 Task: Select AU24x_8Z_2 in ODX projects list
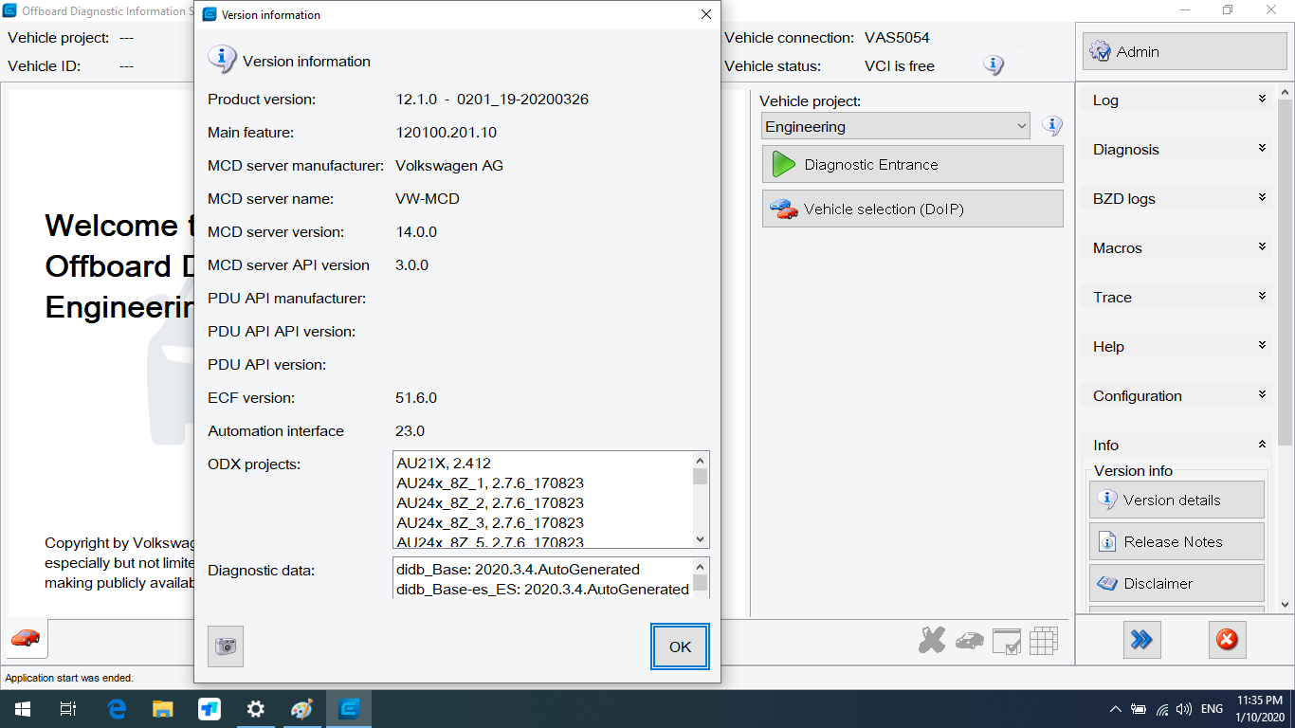click(490, 503)
